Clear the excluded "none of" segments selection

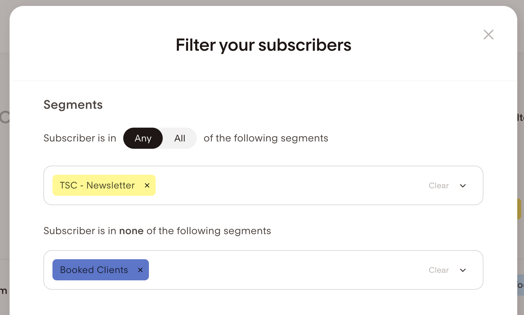[x=439, y=270]
